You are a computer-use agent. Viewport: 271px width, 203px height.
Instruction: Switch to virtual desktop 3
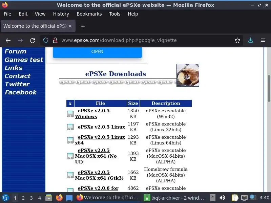[x=31, y=198]
